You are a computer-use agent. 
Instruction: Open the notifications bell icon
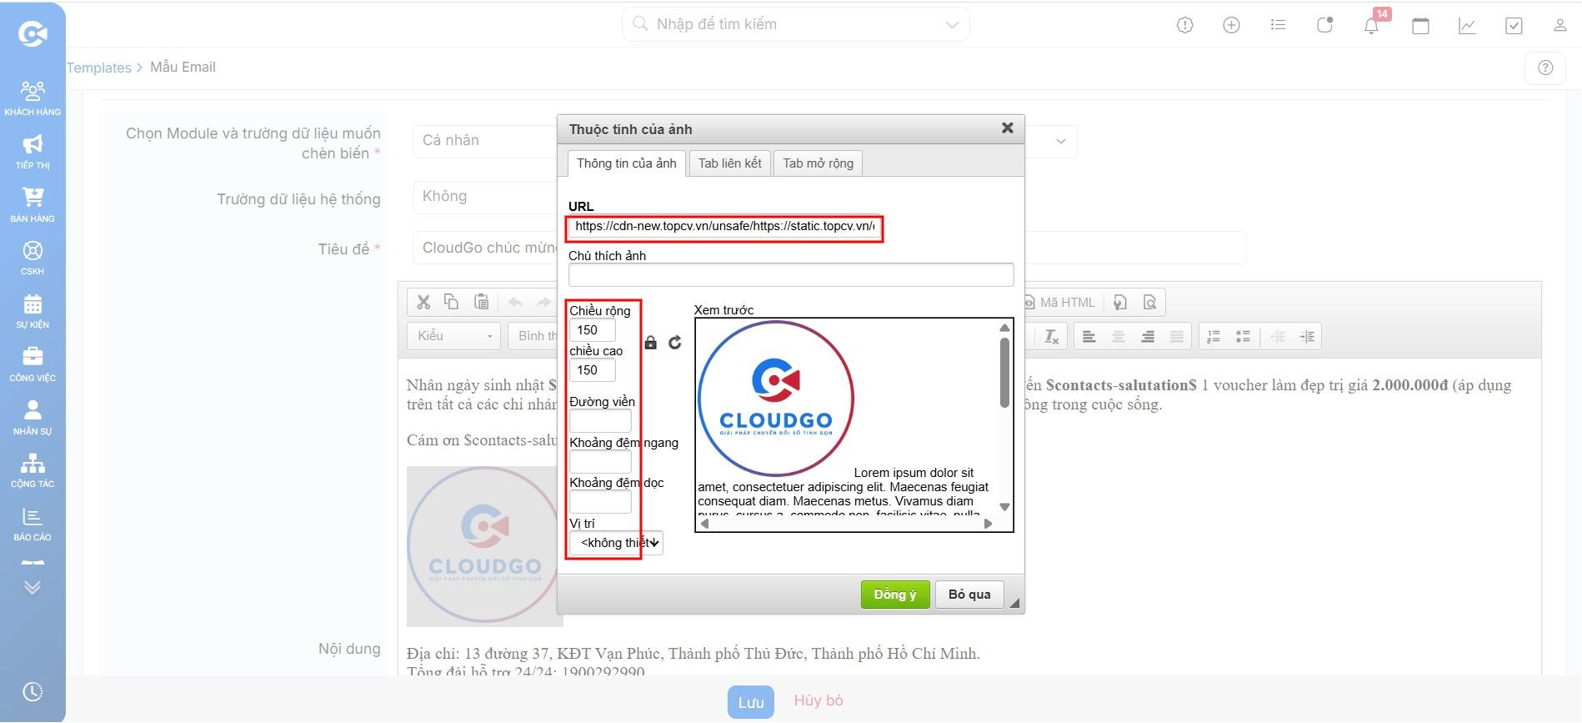click(1371, 25)
